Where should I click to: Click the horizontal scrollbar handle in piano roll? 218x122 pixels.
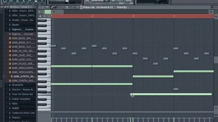[x=60, y=12]
